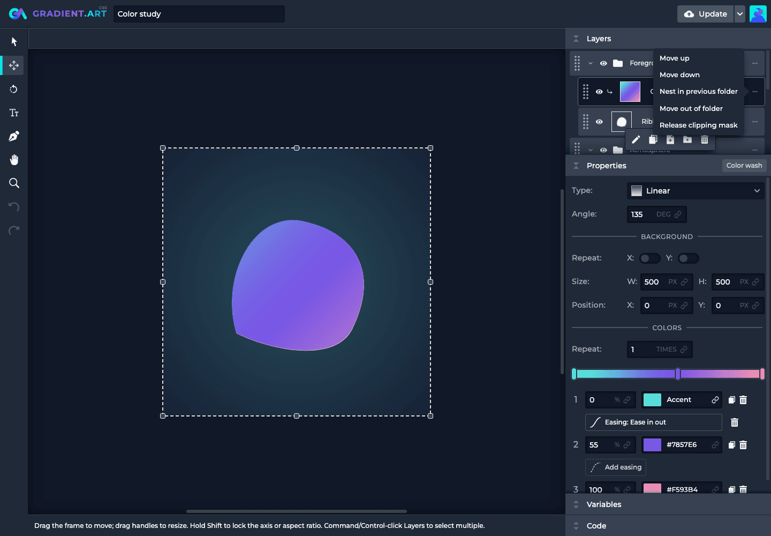
Task: Pick the Pen tool
Action: (x=14, y=136)
